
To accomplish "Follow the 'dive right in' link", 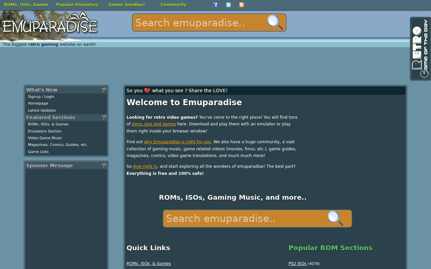I will click(145, 166).
